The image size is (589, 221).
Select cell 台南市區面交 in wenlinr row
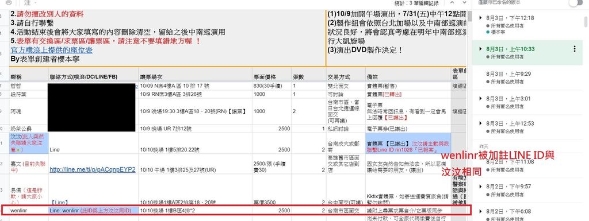click(345, 211)
